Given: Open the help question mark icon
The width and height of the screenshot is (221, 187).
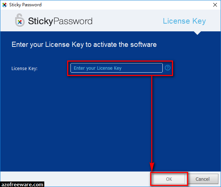Looking at the screenshot, I should pyautogui.click(x=168, y=68).
